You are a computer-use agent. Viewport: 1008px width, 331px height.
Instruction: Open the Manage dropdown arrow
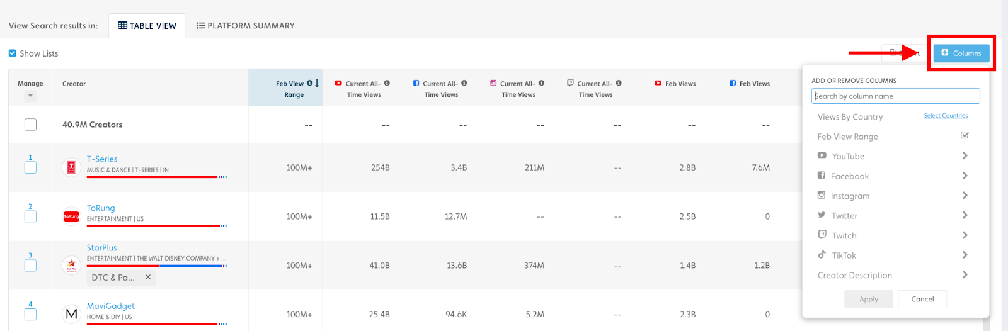pyautogui.click(x=30, y=96)
